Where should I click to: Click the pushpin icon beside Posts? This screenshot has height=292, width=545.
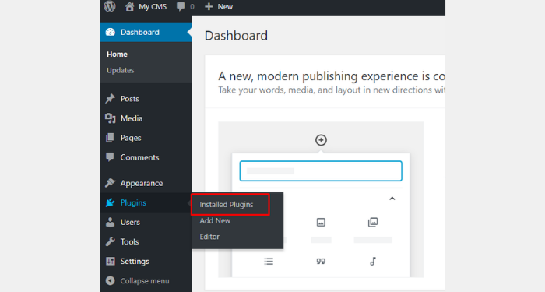[111, 99]
